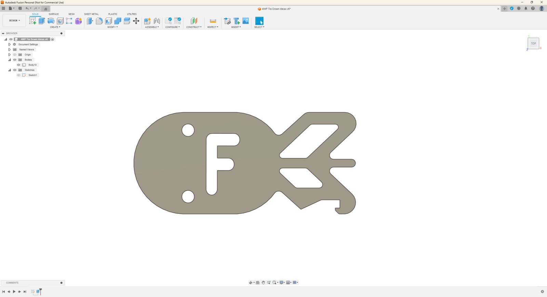This screenshot has width=547, height=297.
Task: Select the Joint tool
Action: [x=157, y=21]
